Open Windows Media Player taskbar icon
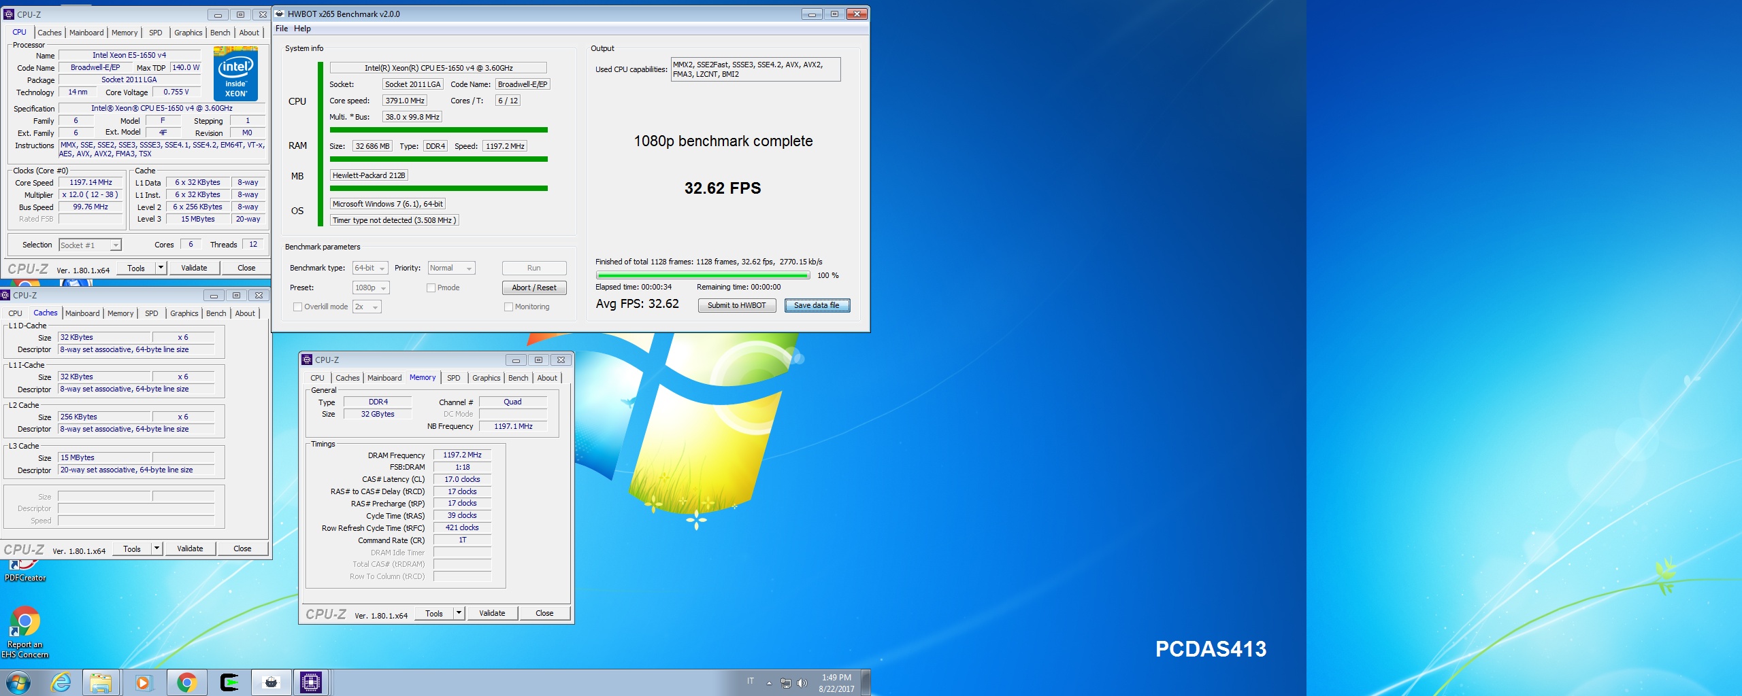The height and width of the screenshot is (696, 1742). click(144, 682)
